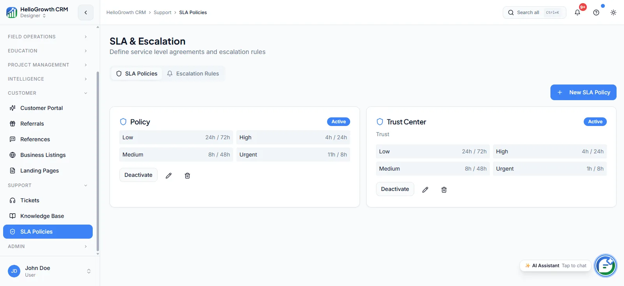This screenshot has width=624, height=286.
Task: Click Trust Center Urgent 1h / 8h row
Action: (550, 169)
